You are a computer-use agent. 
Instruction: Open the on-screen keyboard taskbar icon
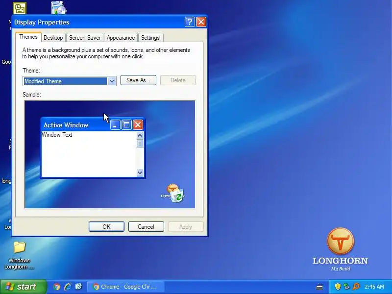coord(319,287)
